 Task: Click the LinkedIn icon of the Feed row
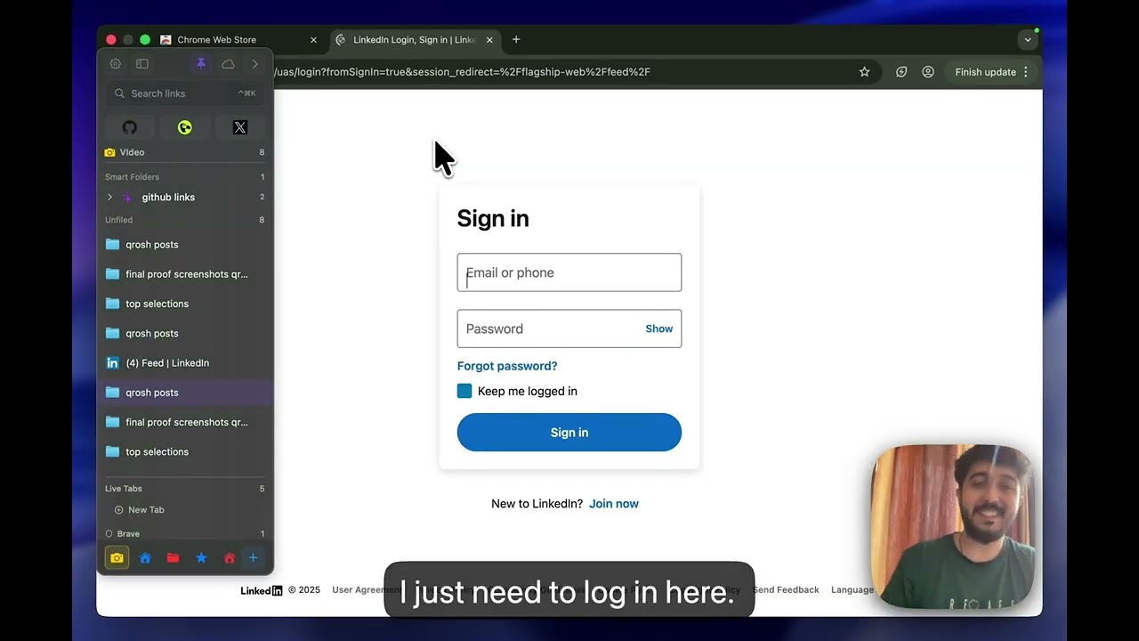[112, 363]
